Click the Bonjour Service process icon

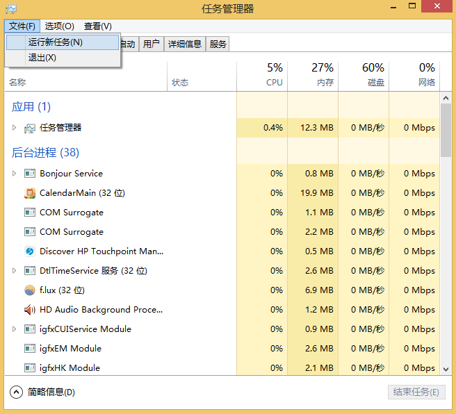click(29, 174)
